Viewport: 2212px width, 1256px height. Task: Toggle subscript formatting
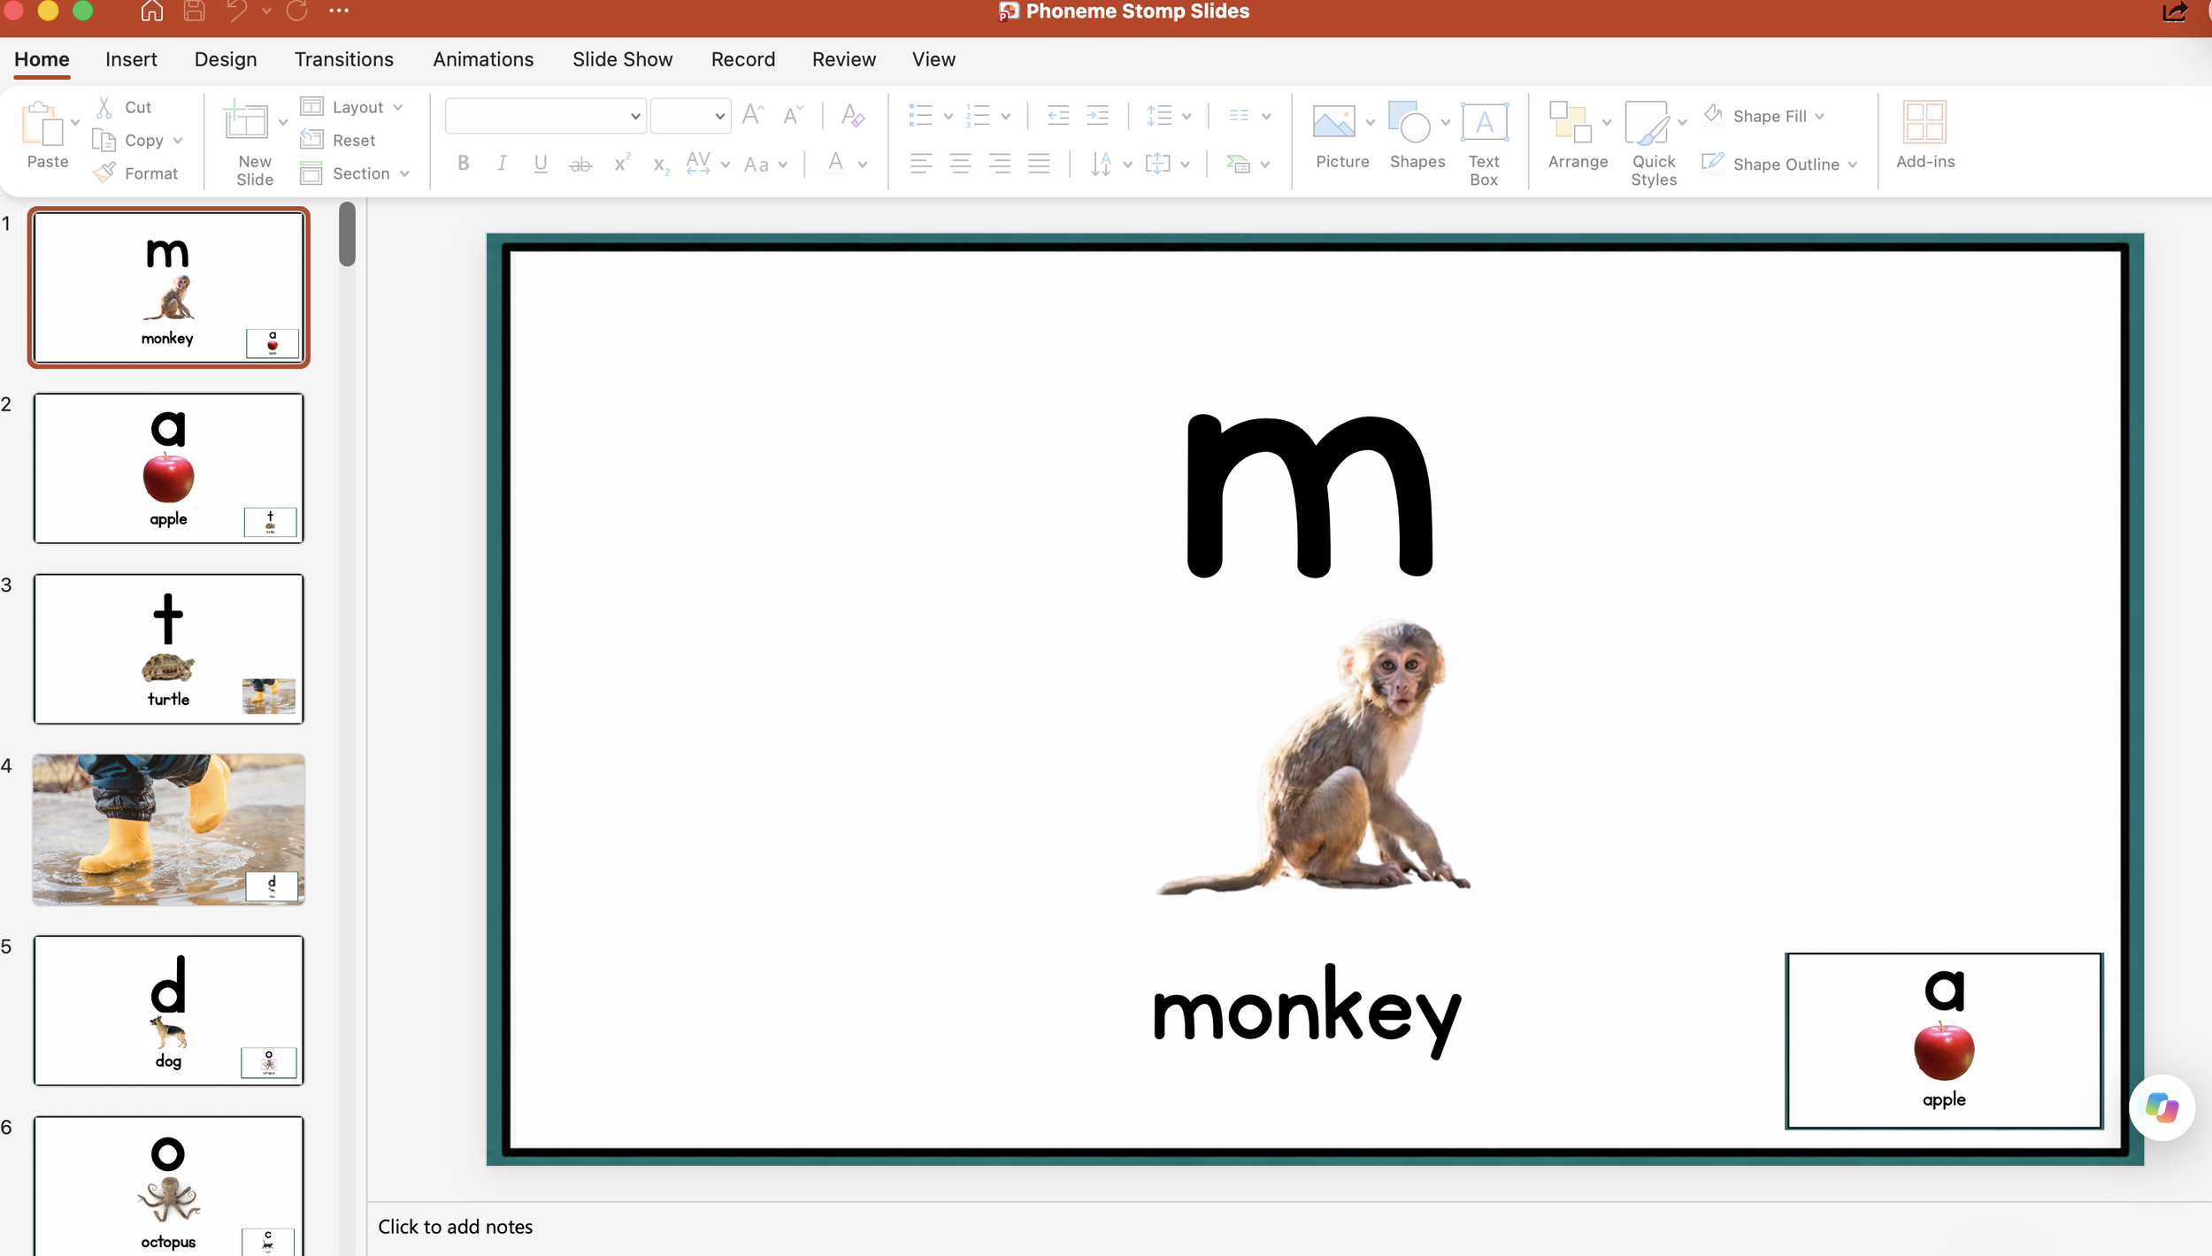[x=661, y=165]
